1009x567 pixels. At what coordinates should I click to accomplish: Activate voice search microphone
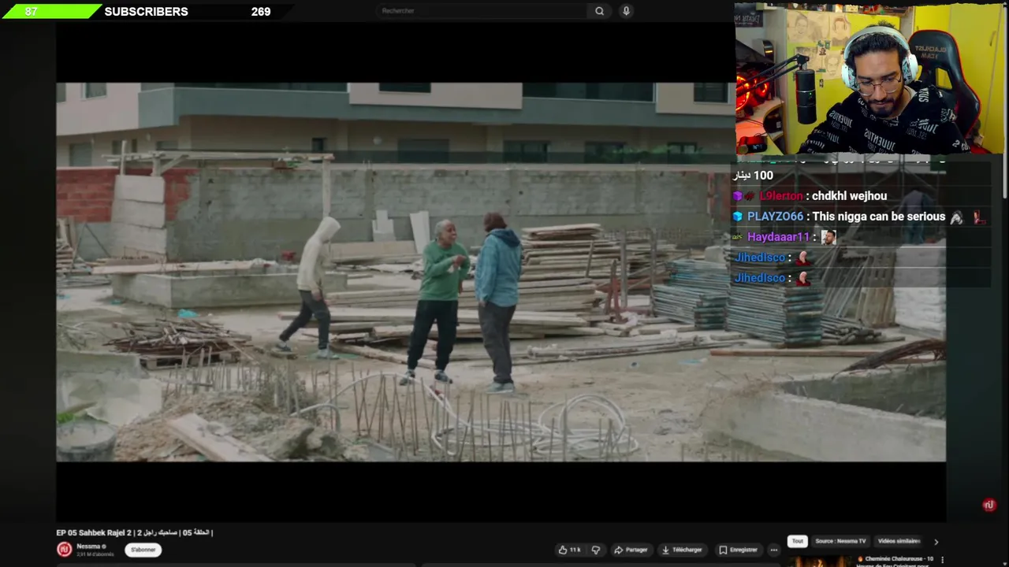626,11
